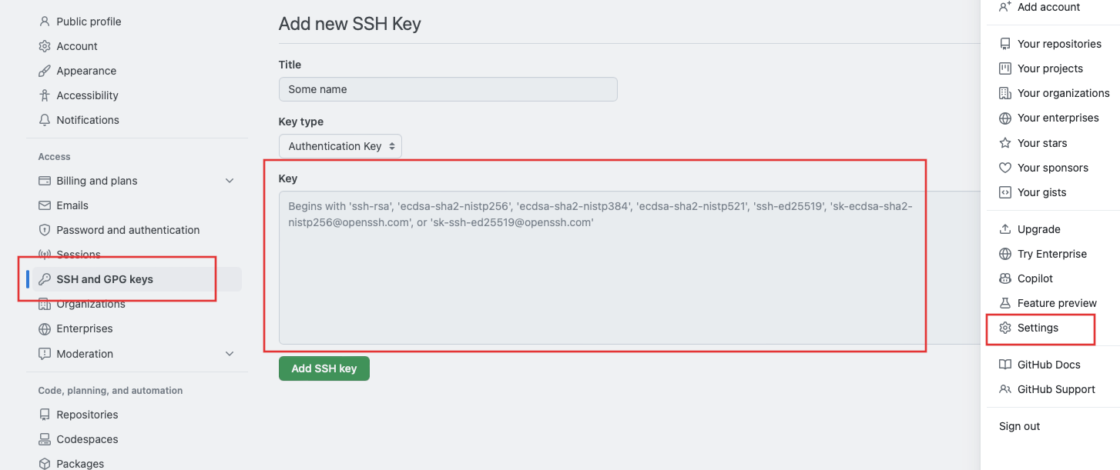This screenshot has height=470, width=1120.
Task: Click the paintbrush icon for Appearance
Action: point(45,71)
